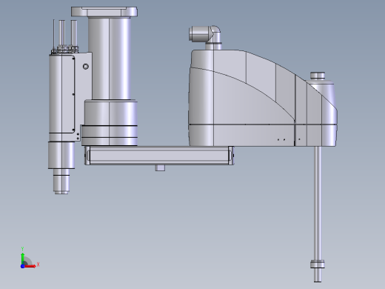Select the round cap above the shaft housing

pyautogui.click(x=318, y=76)
